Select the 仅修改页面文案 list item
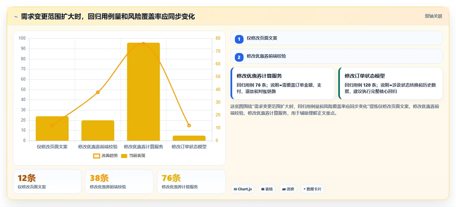The height and width of the screenshot is (207, 456). coord(337,38)
